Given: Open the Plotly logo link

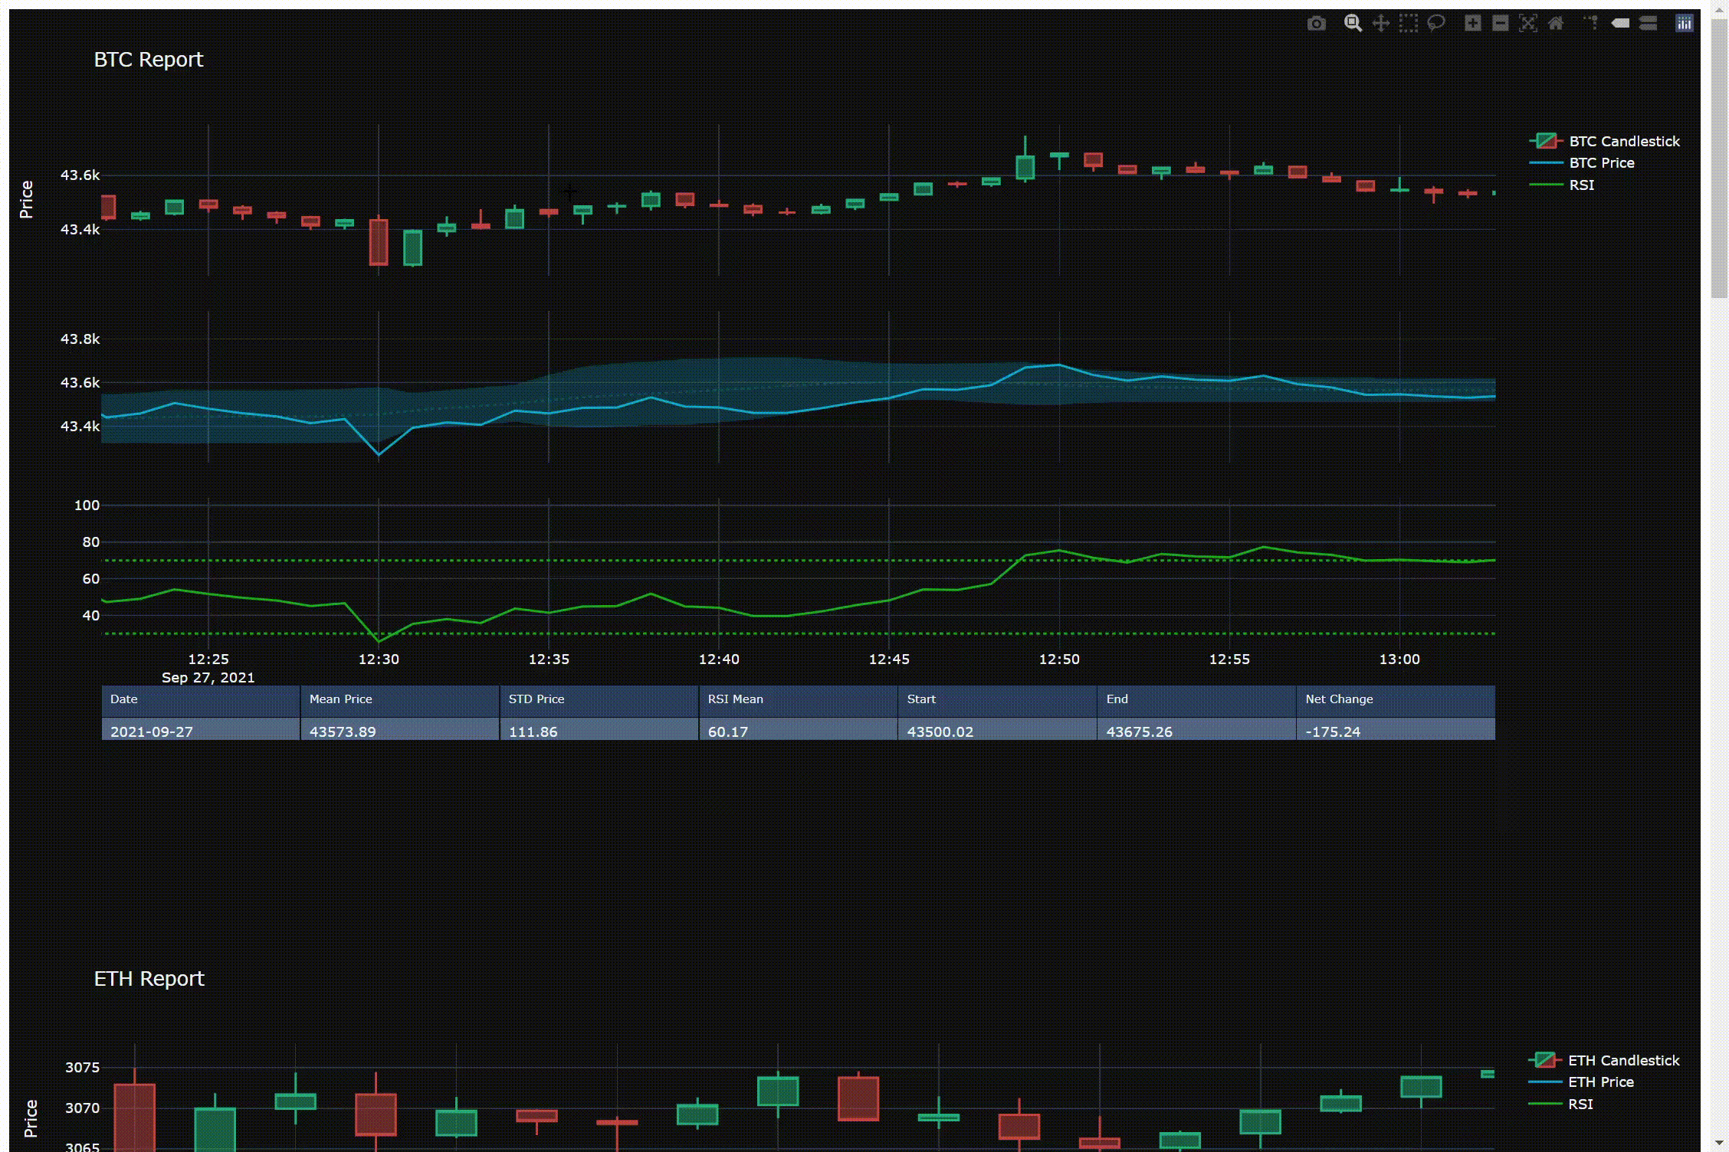Looking at the screenshot, I should [1684, 24].
